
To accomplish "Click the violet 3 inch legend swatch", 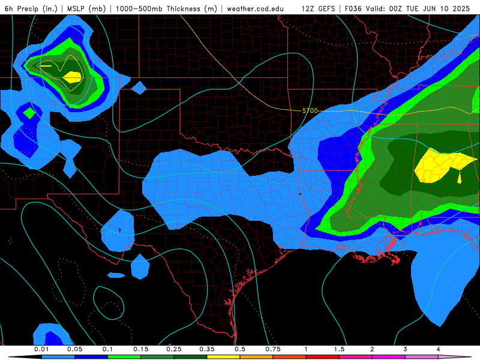I will tap(422, 357).
